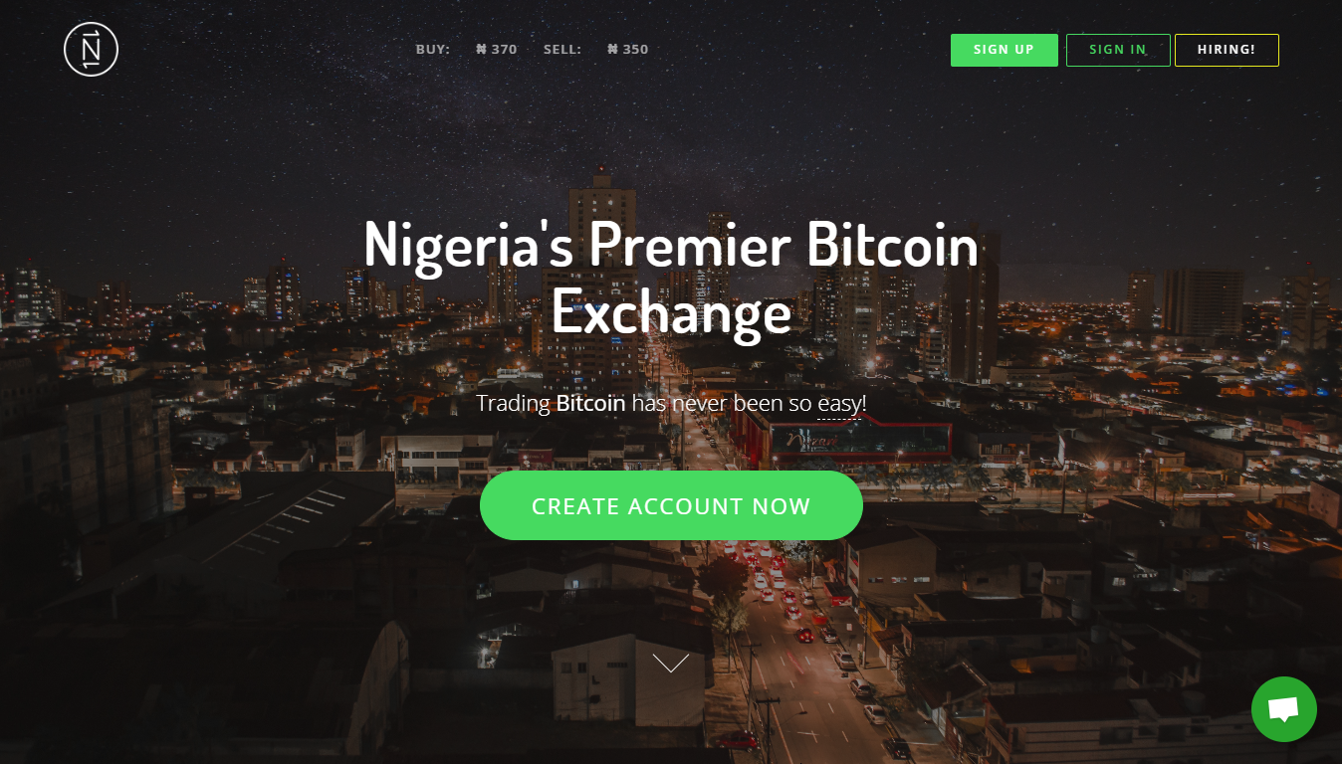1342x764 pixels.
Task: Click the word Exchange in the headline
Action: pyautogui.click(x=671, y=311)
